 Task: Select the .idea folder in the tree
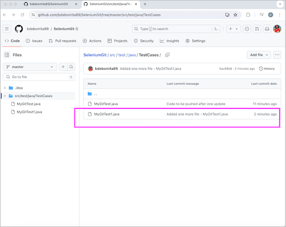(x=19, y=88)
